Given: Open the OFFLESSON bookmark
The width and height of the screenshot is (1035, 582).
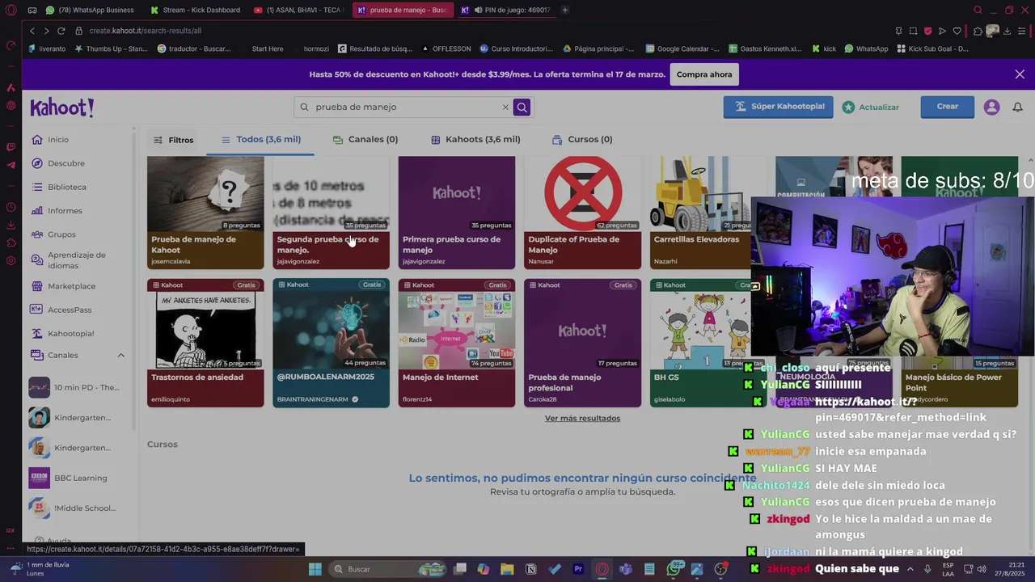Looking at the screenshot, I should pos(446,48).
